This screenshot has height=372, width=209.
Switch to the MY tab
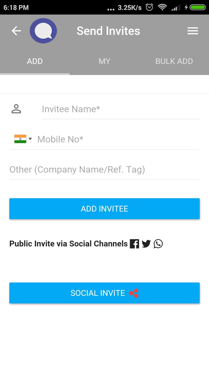tap(105, 61)
